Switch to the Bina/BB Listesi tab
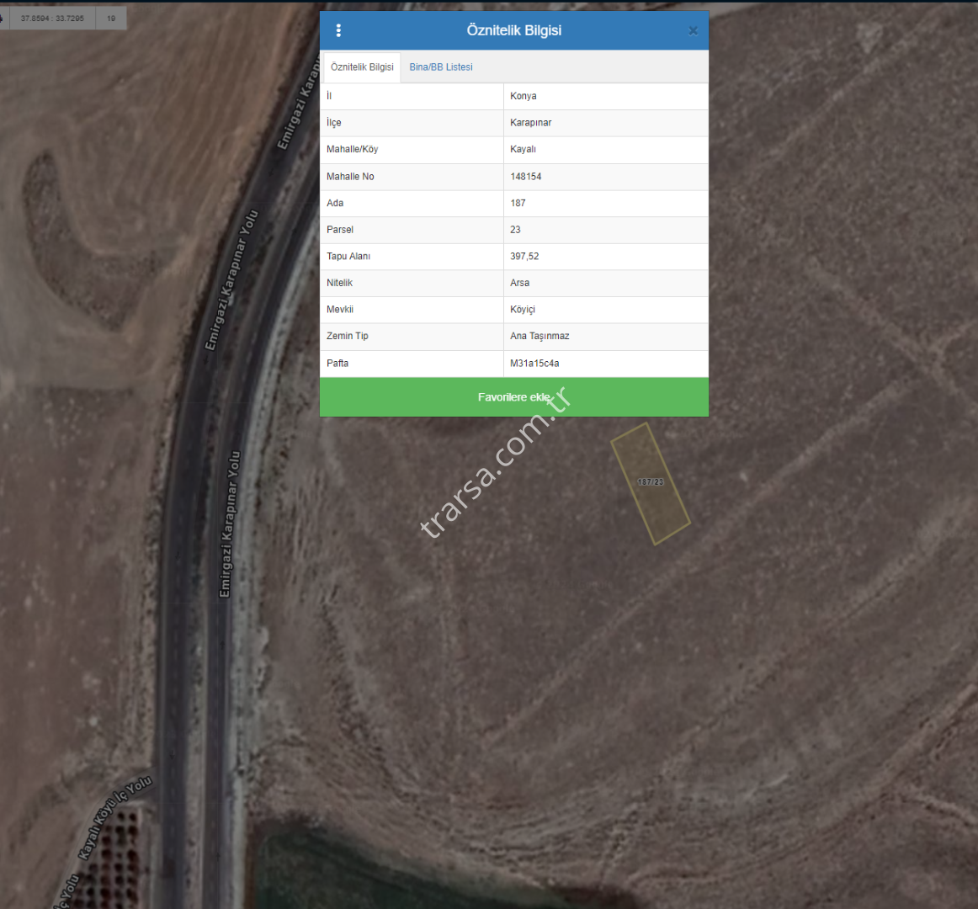978x909 pixels. click(x=440, y=67)
